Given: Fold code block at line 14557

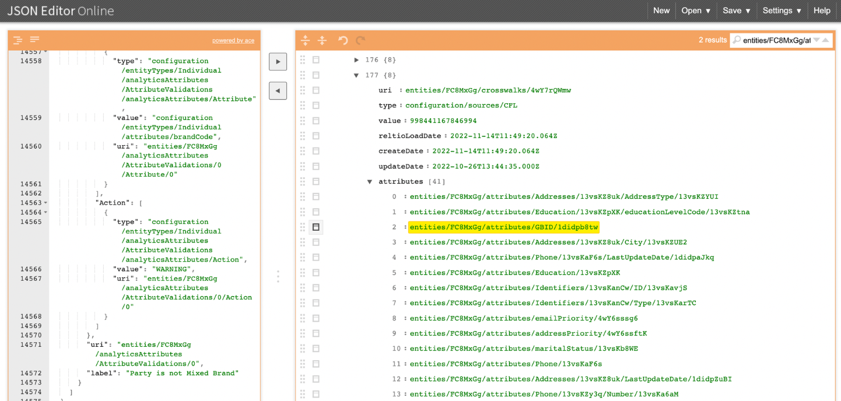Looking at the screenshot, I should tap(45, 52).
